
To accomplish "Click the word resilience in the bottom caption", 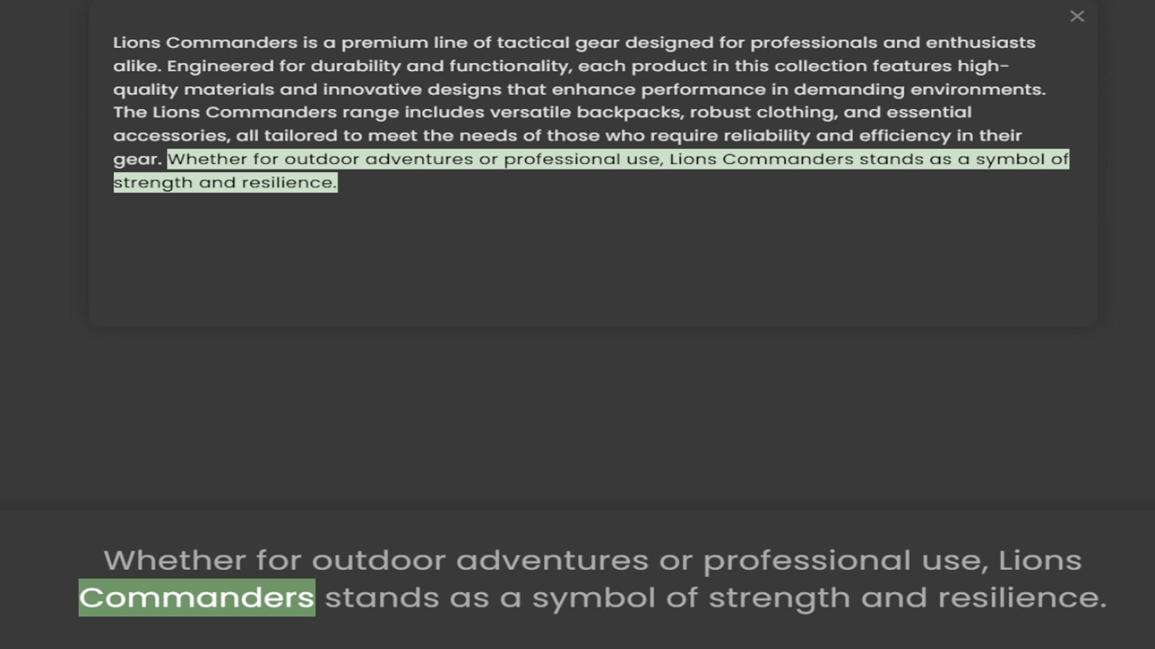I will click(1021, 597).
